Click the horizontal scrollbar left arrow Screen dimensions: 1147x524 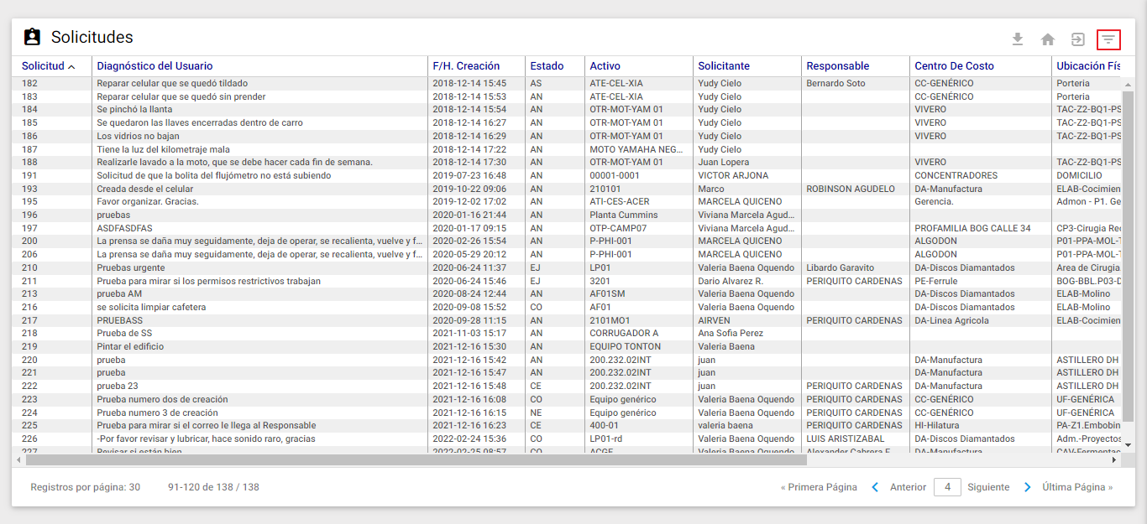[x=18, y=459]
